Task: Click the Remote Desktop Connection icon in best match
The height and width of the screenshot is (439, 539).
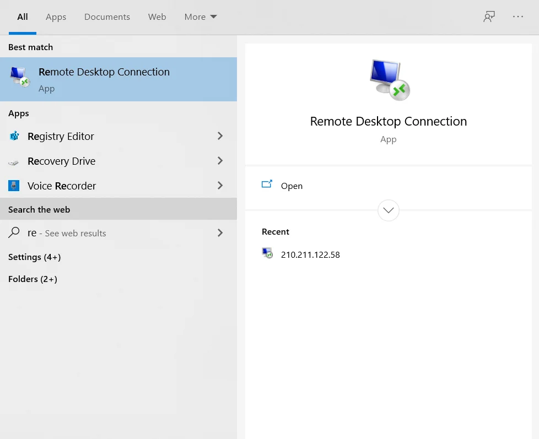Action: pyautogui.click(x=20, y=77)
